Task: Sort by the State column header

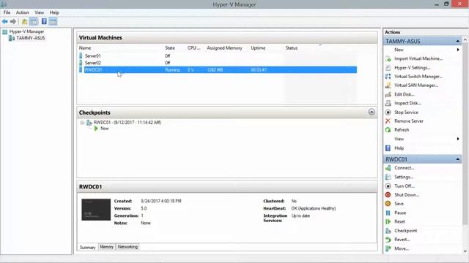Action: pos(170,48)
